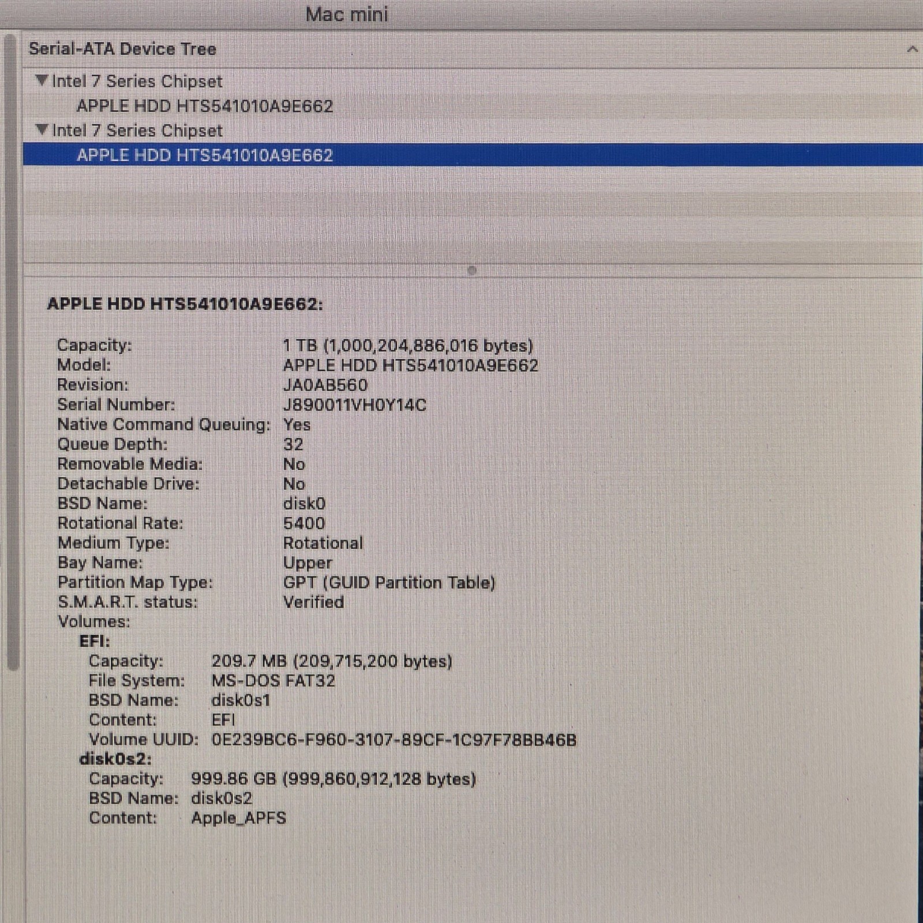The image size is (923, 923).
Task: Click the bold EFI: volume heading
Action: 95,641
